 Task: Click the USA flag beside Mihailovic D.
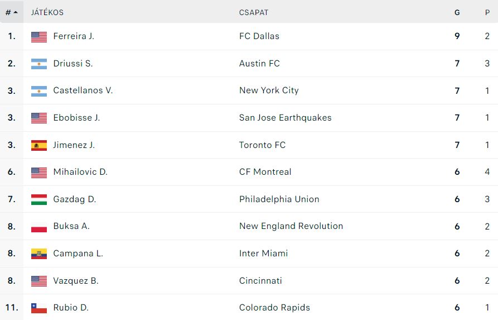point(38,173)
